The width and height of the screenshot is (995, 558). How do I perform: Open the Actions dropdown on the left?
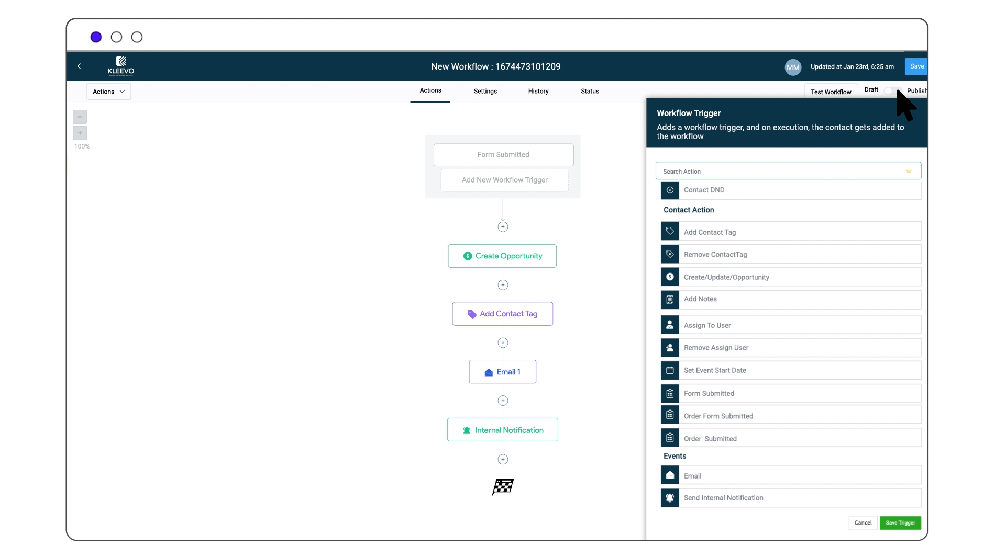pos(108,92)
